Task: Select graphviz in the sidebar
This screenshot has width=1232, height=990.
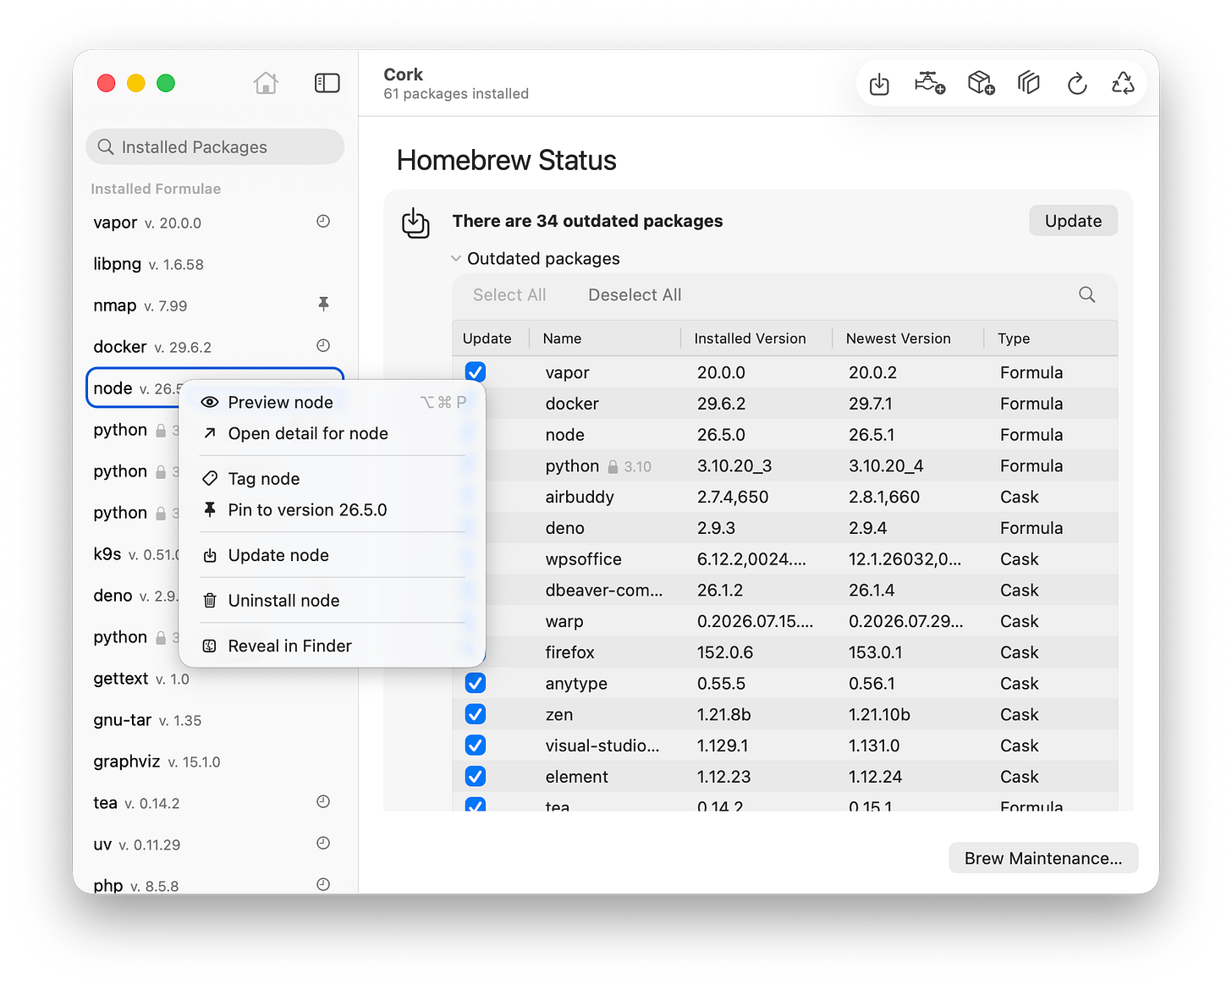Action: (215, 762)
